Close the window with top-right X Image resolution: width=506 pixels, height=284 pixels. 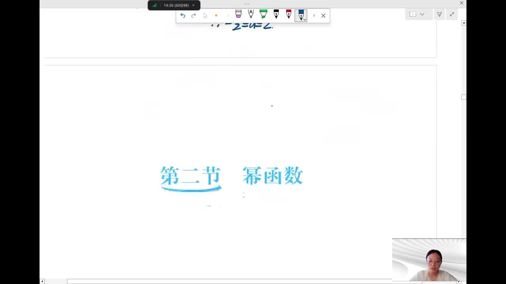pos(461,3)
